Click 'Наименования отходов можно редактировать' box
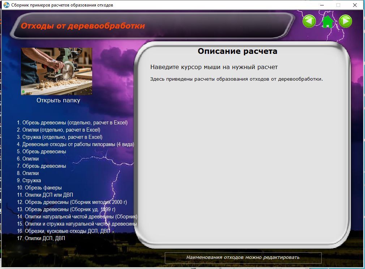This screenshot has width=365, height=269. pyautogui.click(x=243, y=258)
